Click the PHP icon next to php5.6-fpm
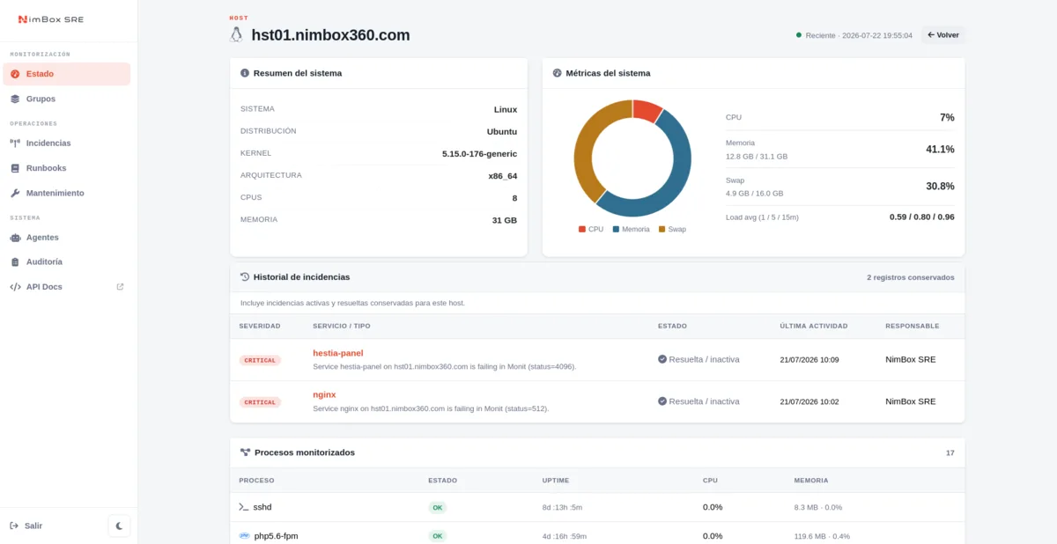 (244, 535)
